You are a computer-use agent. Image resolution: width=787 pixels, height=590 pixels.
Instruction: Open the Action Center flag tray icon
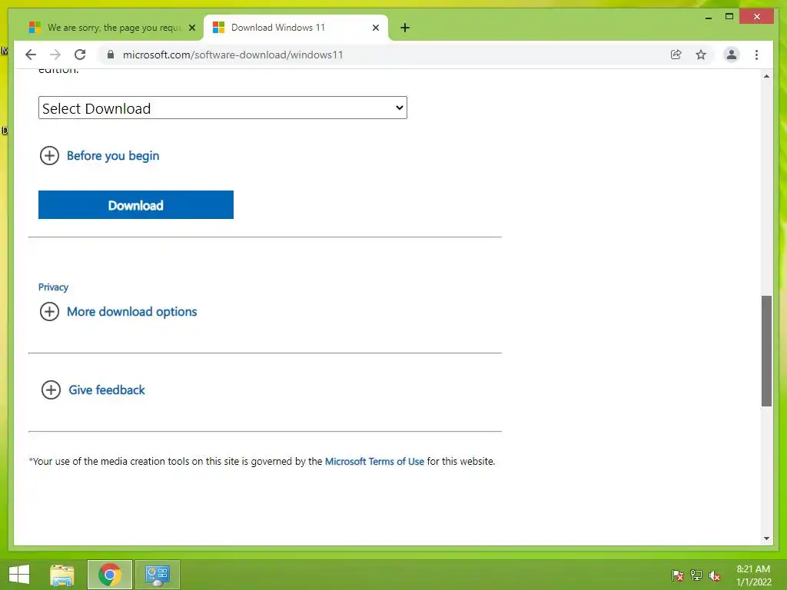pyautogui.click(x=678, y=575)
